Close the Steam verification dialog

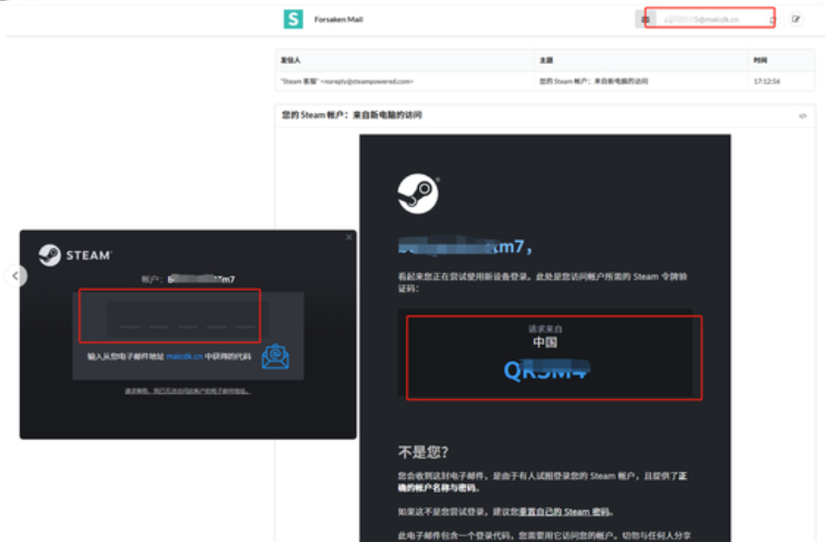348,237
